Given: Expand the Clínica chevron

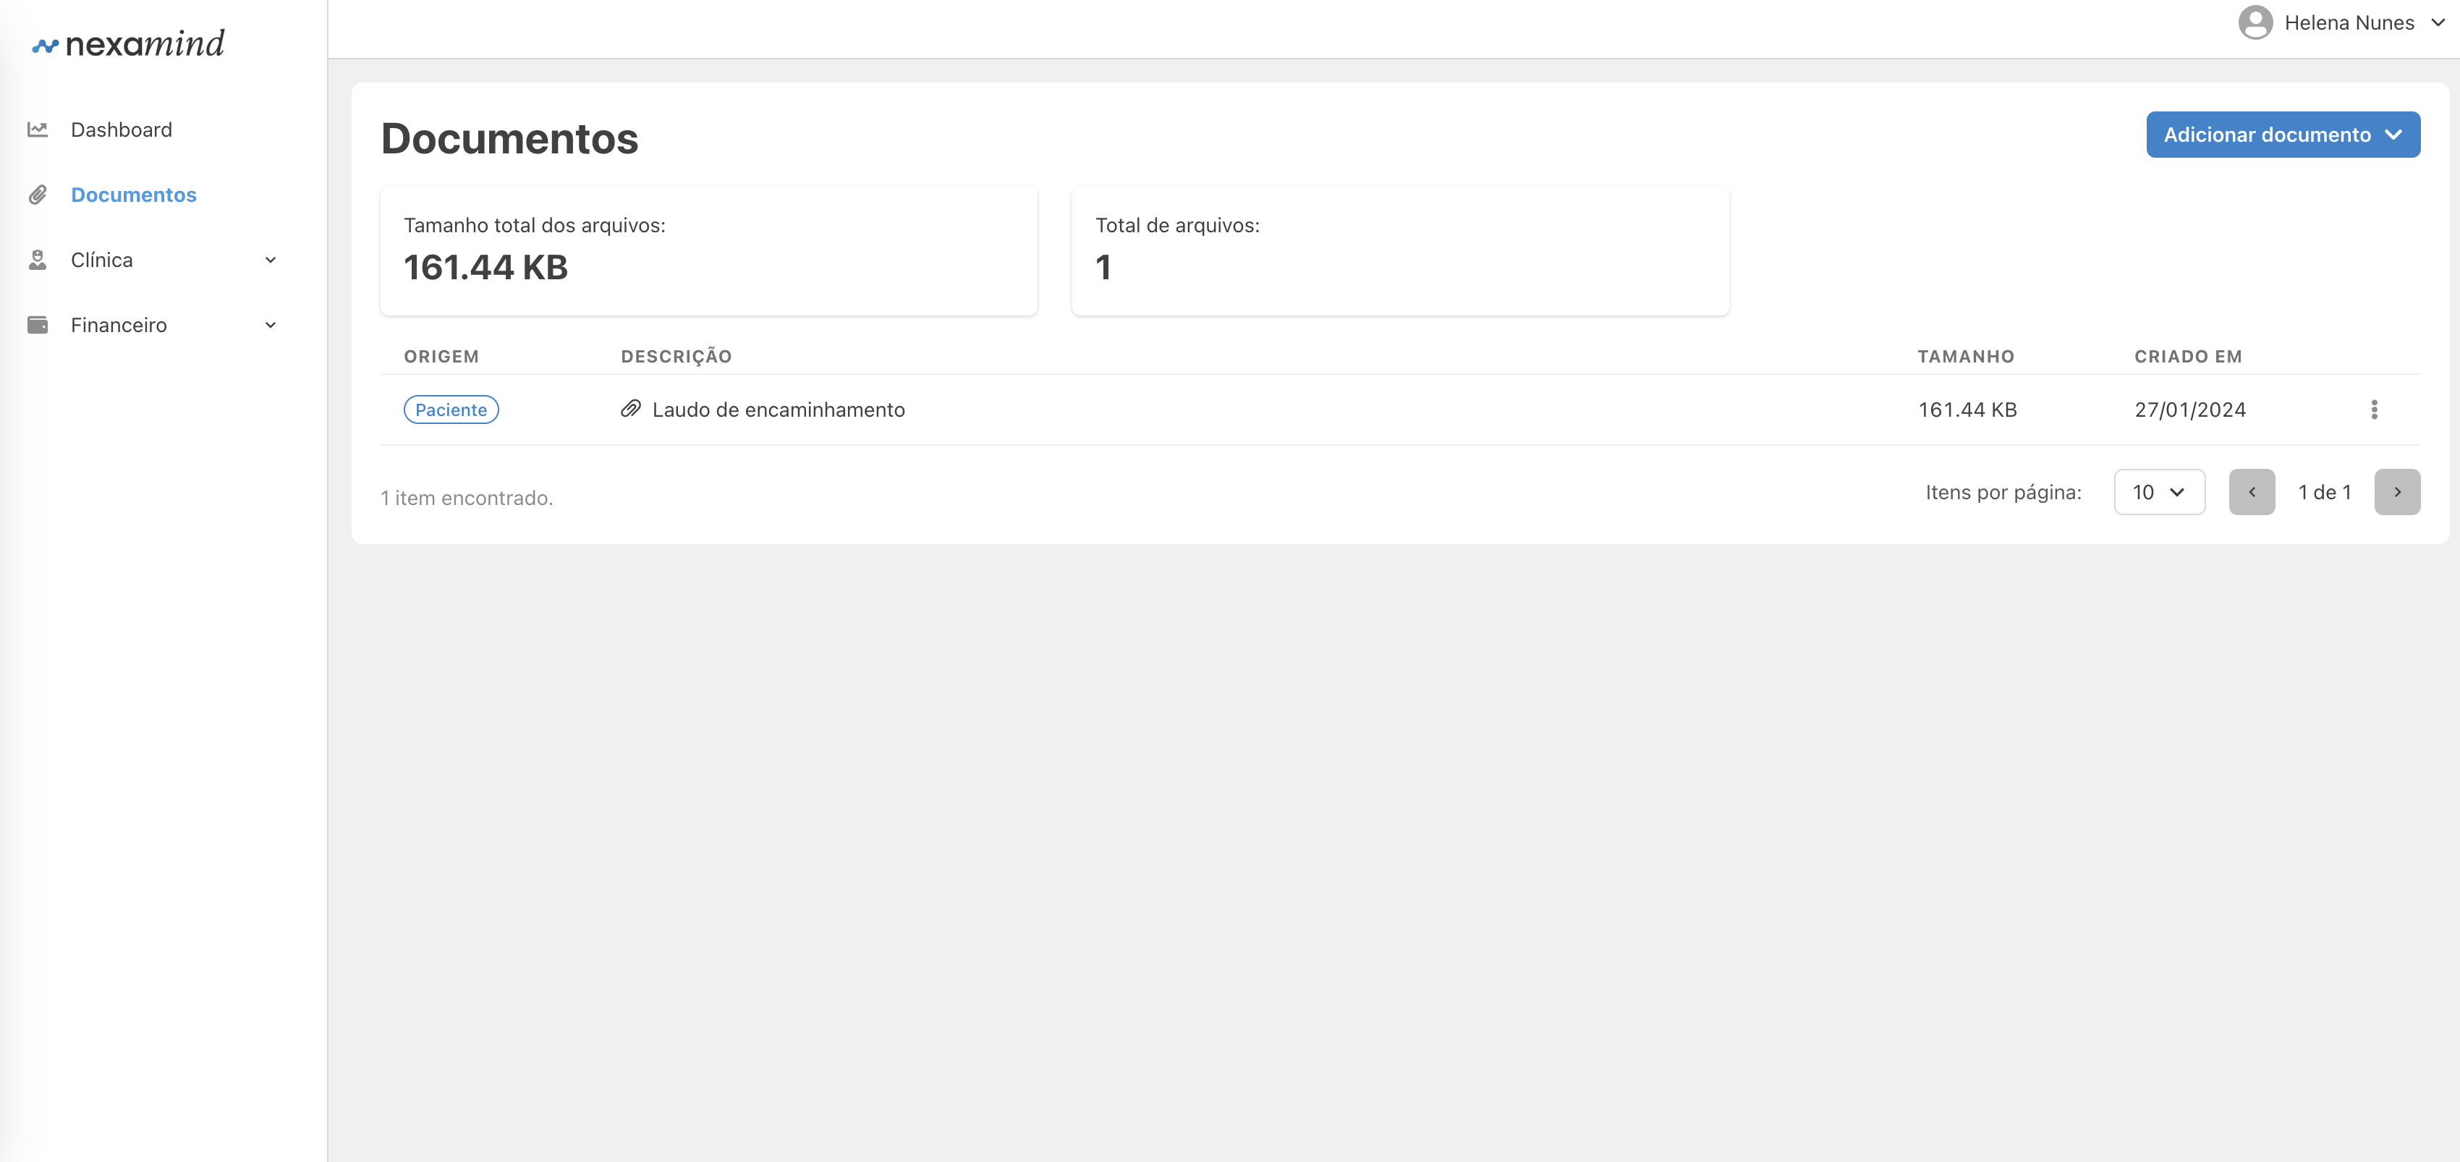Looking at the screenshot, I should (271, 260).
